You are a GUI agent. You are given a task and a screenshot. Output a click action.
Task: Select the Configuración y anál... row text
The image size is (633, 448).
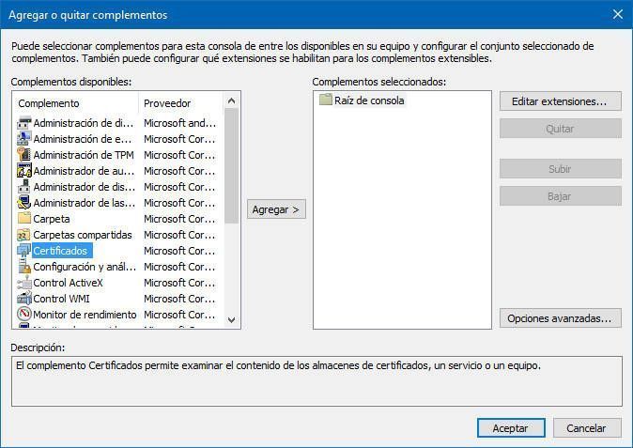[85, 267]
